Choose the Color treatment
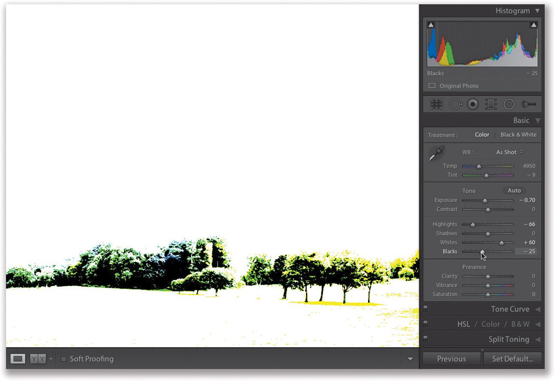Screen dimensions: 555x381 coord(482,135)
